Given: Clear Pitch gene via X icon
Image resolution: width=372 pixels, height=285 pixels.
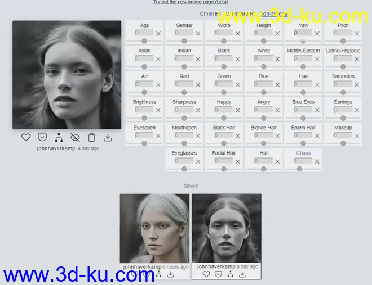Looking at the screenshot, I should point(357,34).
